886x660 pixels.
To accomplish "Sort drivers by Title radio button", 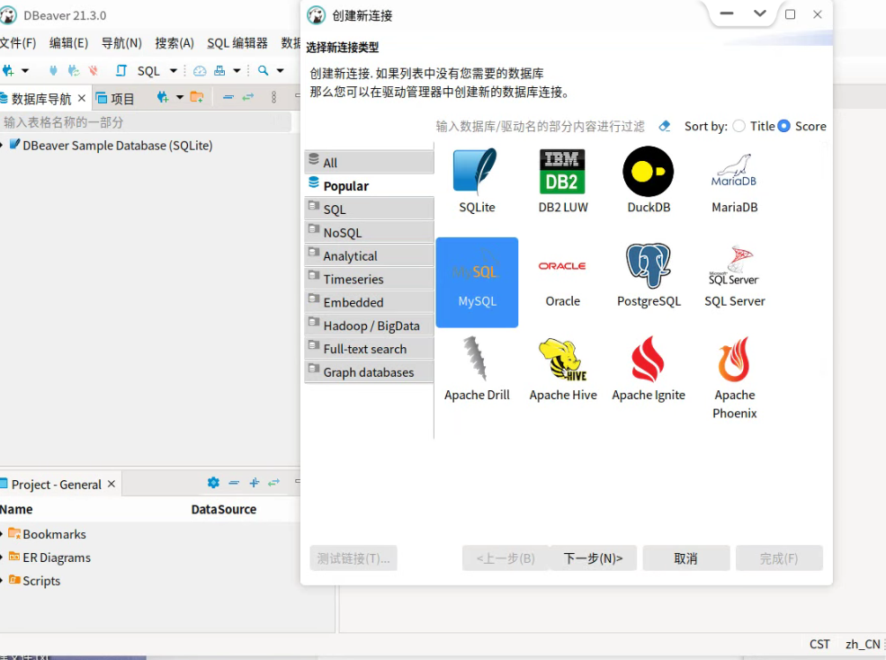I will click(739, 126).
